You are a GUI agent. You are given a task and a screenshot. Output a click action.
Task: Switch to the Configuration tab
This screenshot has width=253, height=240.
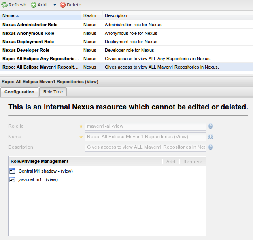pyautogui.click(x=19, y=92)
